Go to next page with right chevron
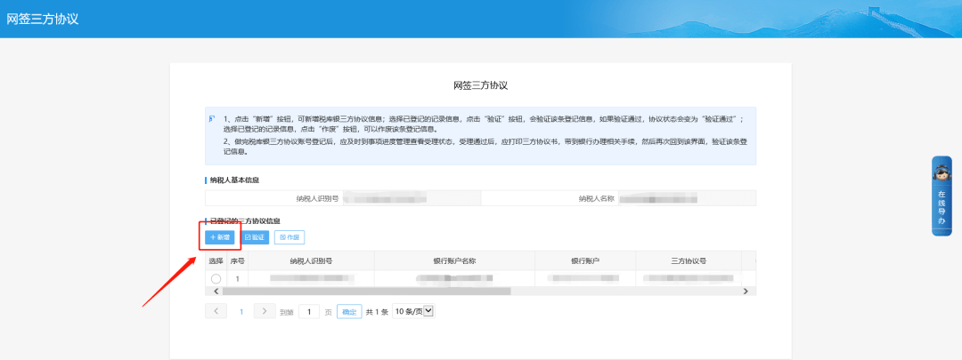 pos(265,311)
